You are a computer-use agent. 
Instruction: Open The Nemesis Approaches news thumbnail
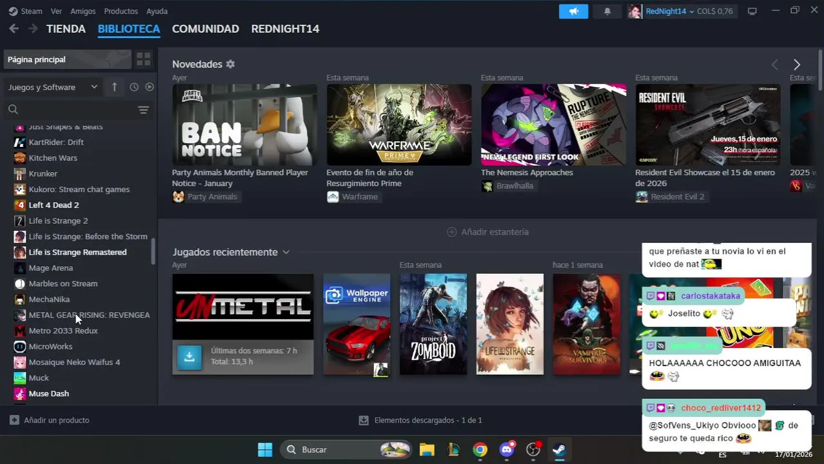coord(553,124)
